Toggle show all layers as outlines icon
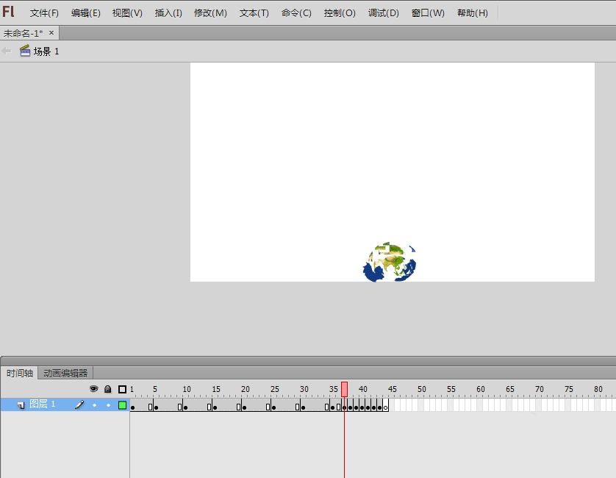The image size is (616, 478). tap(122, 389)
